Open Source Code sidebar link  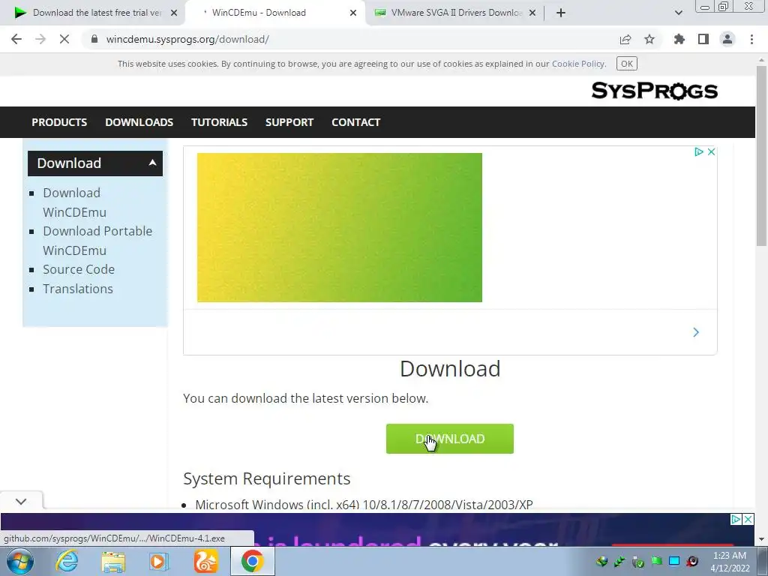point(78,269)
